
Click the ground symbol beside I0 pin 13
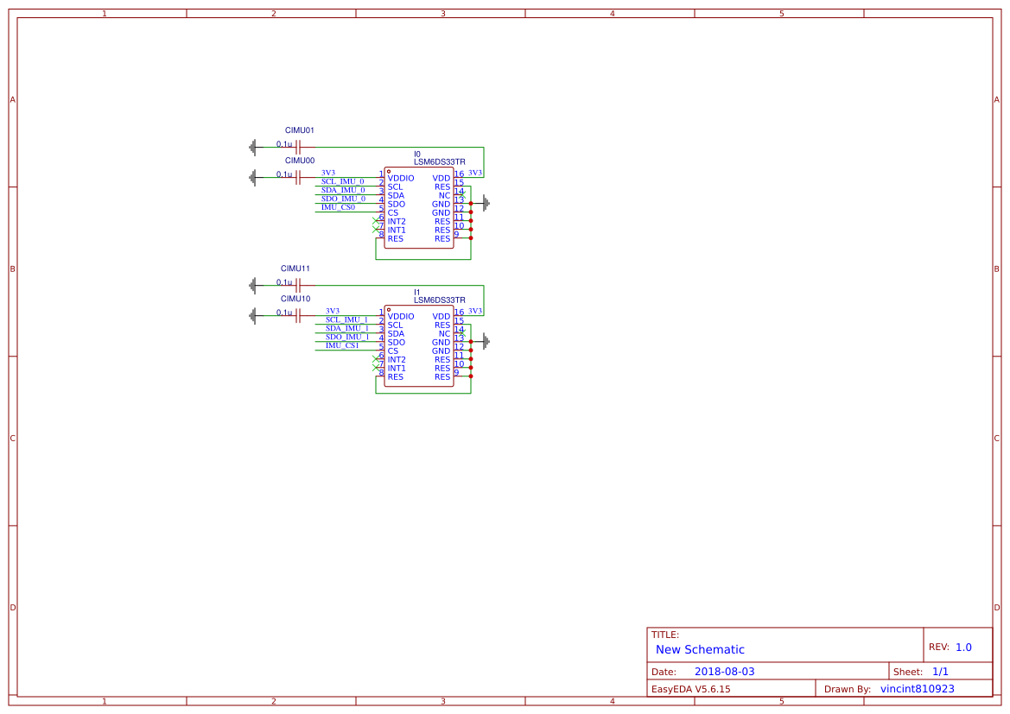pyautogui.click(x=484, y=202)
